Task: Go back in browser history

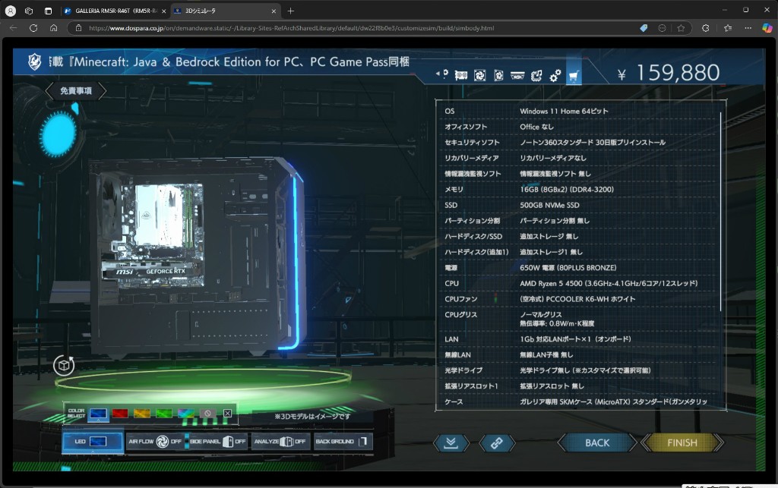Action: coord(14,28)
